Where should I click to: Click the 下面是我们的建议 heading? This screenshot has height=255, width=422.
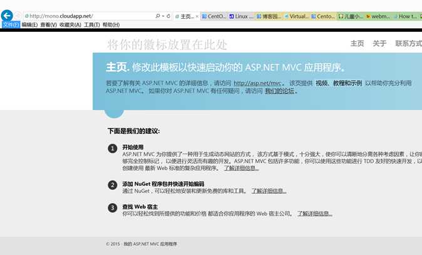(x=133, y=131)
